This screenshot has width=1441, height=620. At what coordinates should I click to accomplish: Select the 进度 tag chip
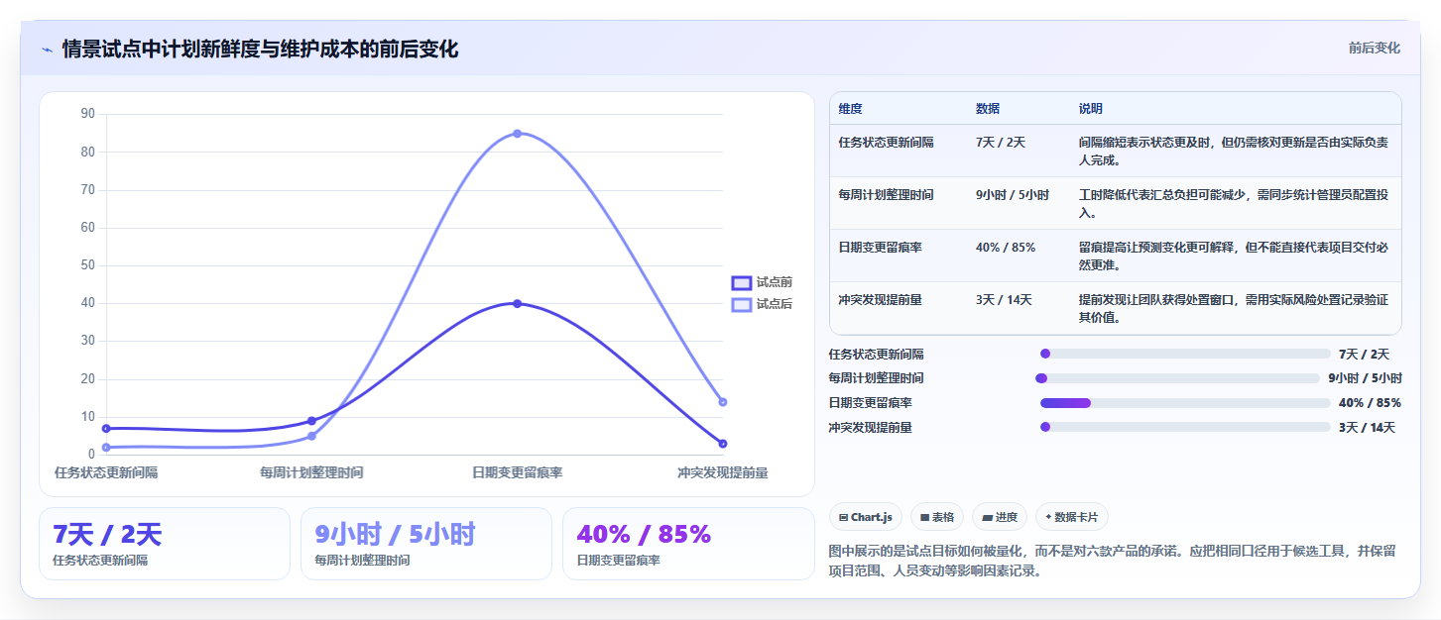[1000, 517]
